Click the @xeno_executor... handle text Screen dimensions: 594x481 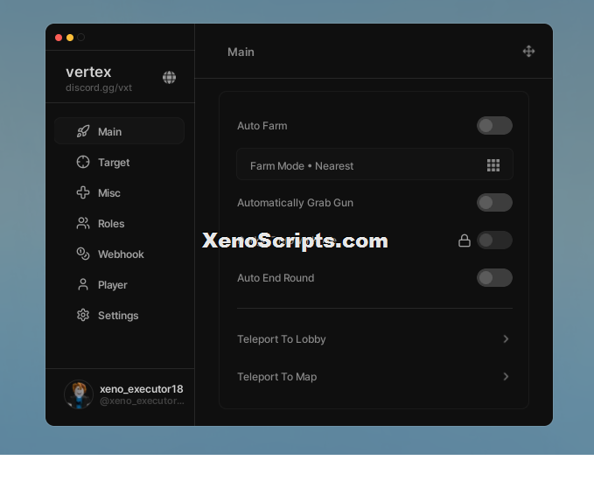pos(142,401)
